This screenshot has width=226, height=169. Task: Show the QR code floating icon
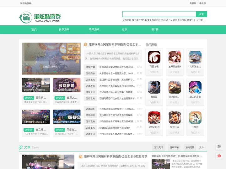coord(219,146)
